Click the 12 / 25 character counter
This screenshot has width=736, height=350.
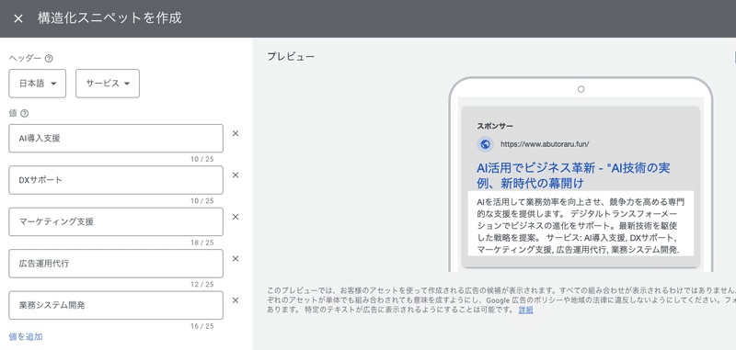point(201,285)
